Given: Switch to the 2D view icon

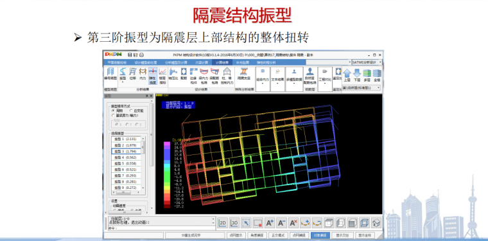Looking at the screenshot, I should click(x=223, y=222).
